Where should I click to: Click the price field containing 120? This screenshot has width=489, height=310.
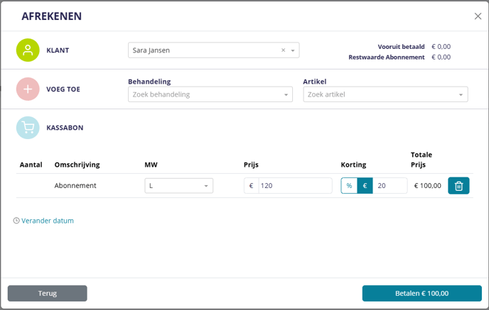294,186
